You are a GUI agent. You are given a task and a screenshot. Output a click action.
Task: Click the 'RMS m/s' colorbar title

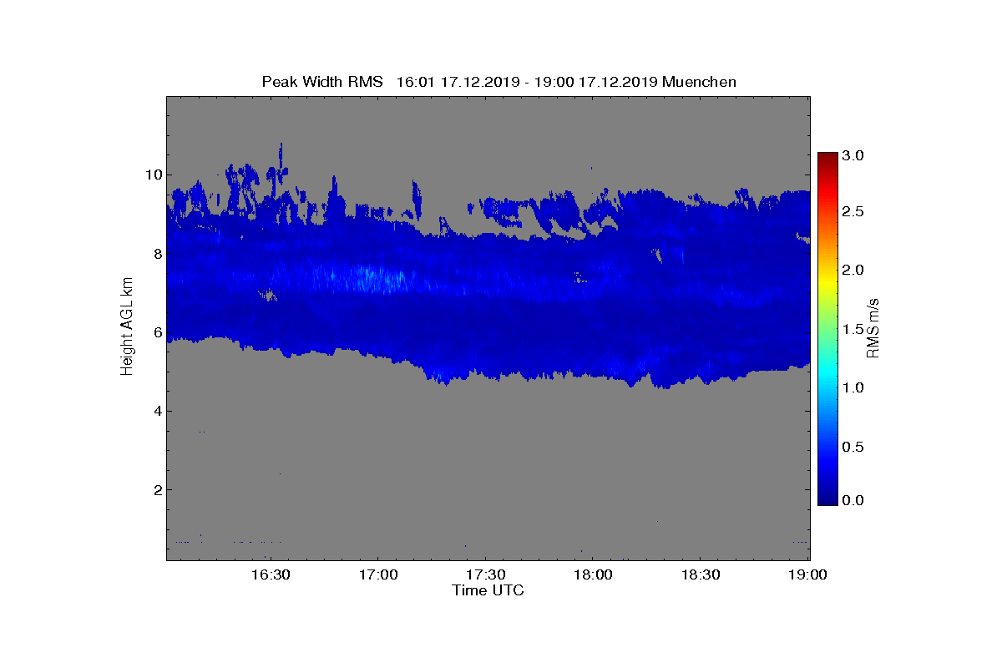[873, 327]
